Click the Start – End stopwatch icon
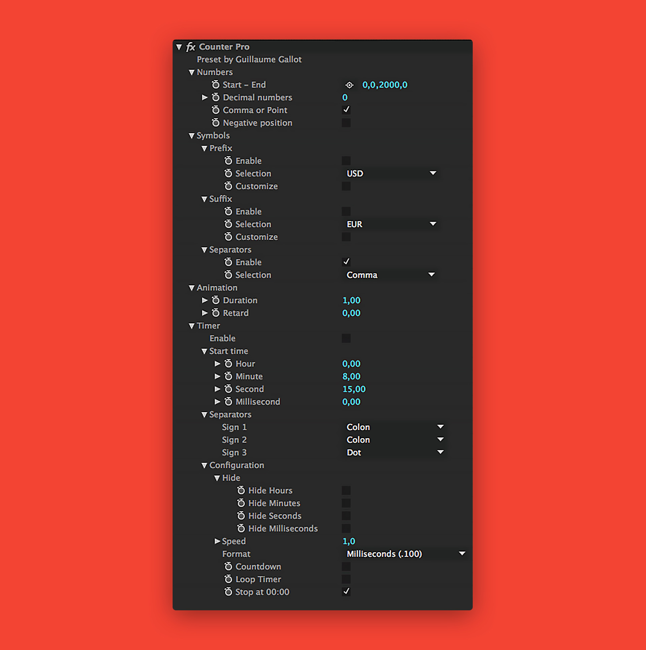646x650 pixels. pos(216,84)
